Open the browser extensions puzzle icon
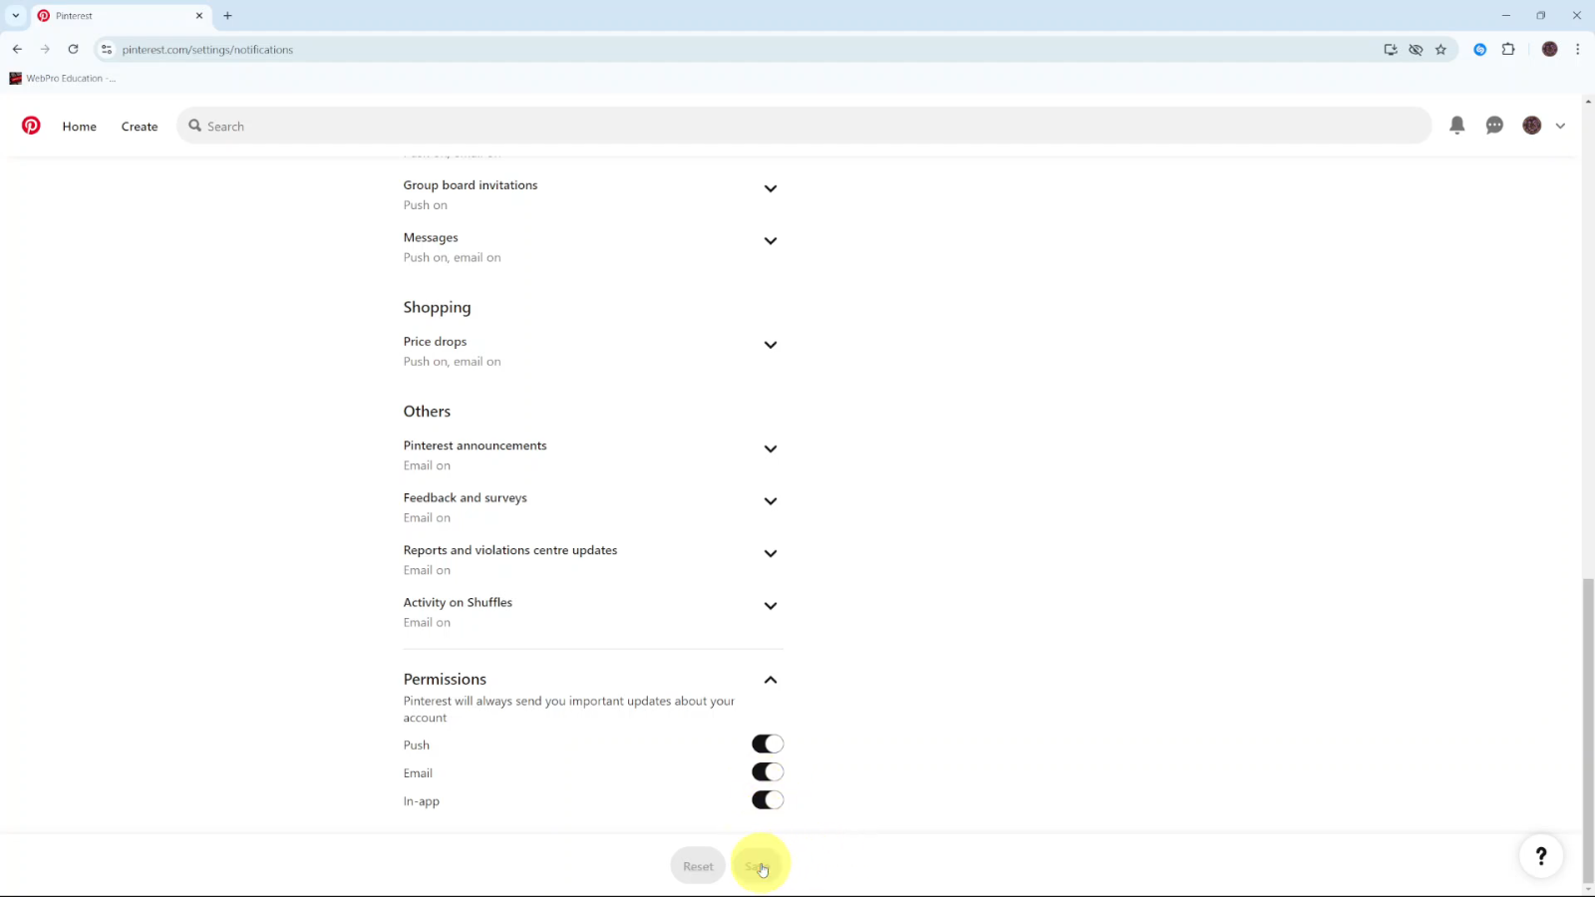Image resolution: width=1595 pixels, height=897 pixels. (x=1508, y=49)
